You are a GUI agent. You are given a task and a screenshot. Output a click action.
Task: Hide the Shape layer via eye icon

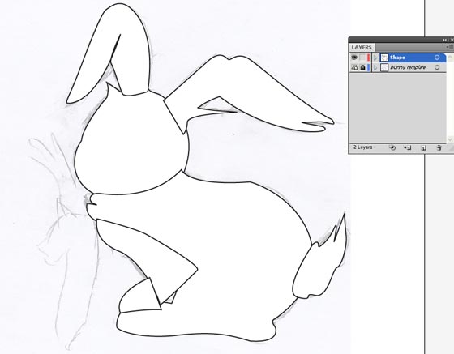354,58
